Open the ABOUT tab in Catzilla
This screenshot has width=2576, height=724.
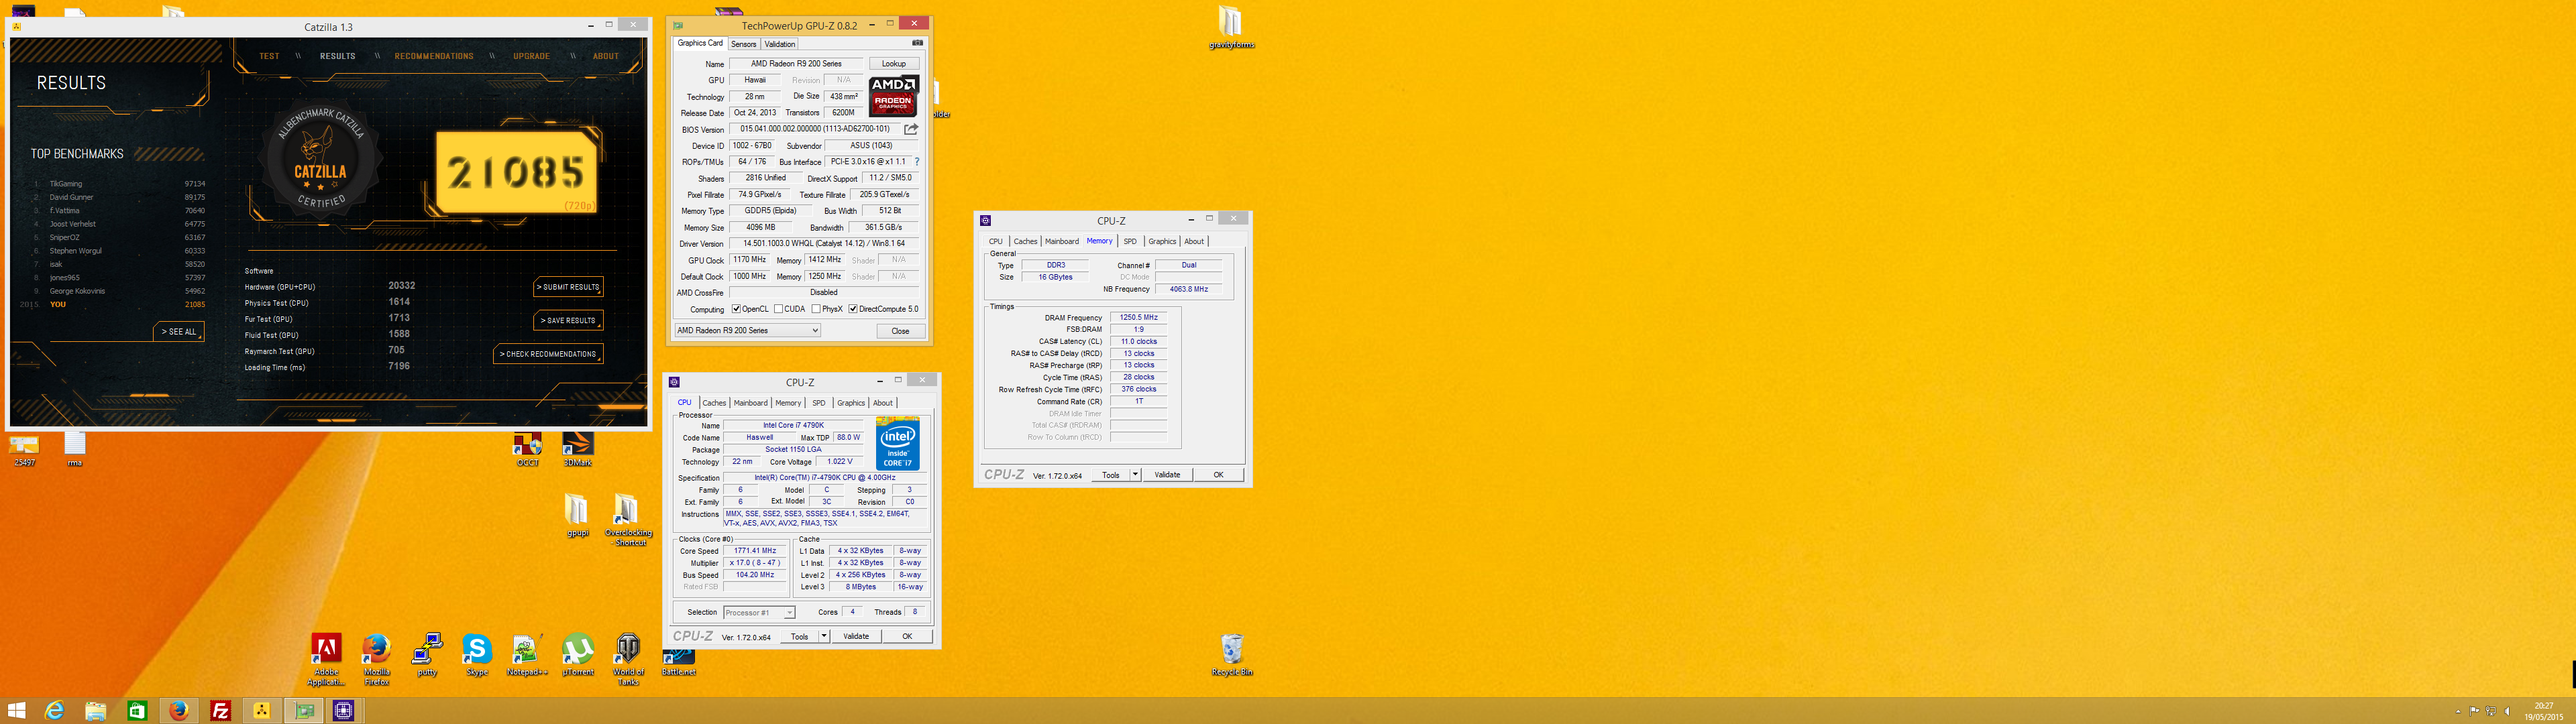click(x=606, y=56)
